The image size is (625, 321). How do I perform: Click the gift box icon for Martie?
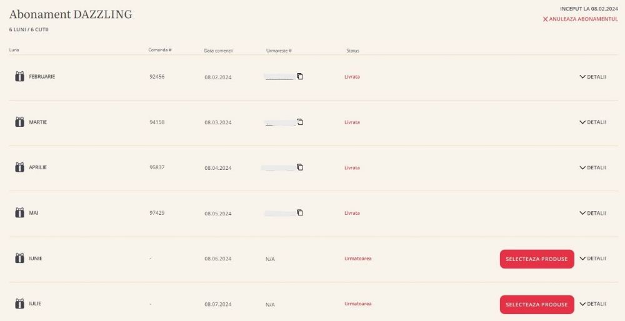pos(19,122)
